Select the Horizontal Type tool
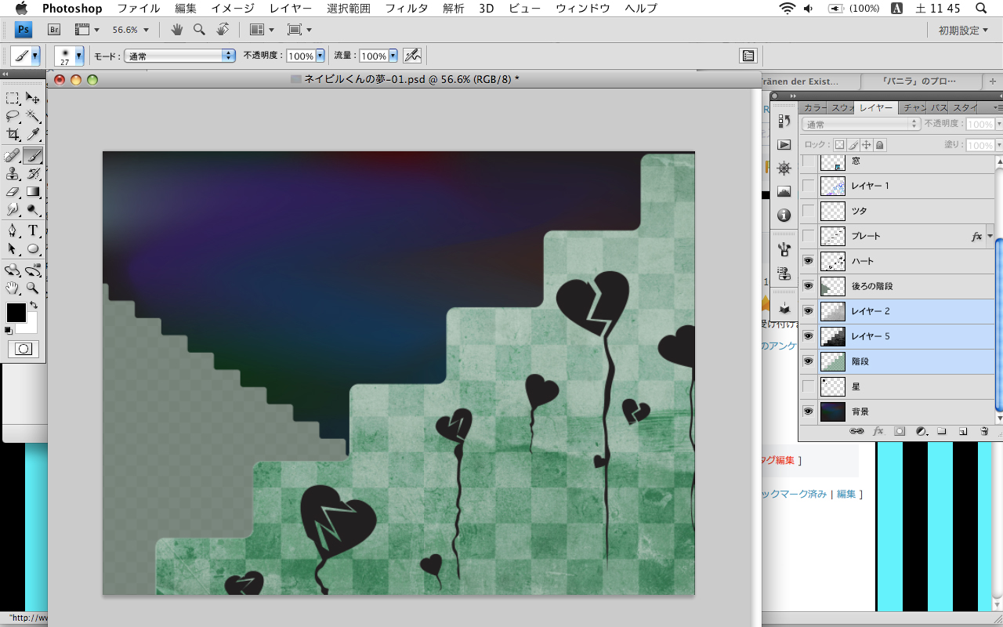 coord(33,230)
